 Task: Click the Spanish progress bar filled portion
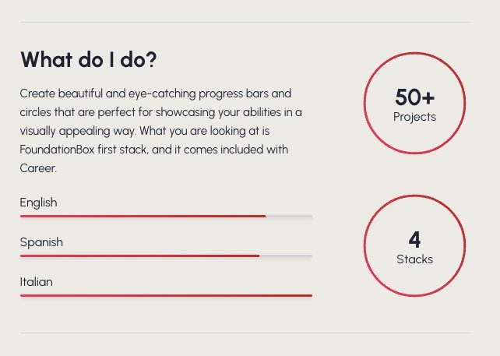139,256
